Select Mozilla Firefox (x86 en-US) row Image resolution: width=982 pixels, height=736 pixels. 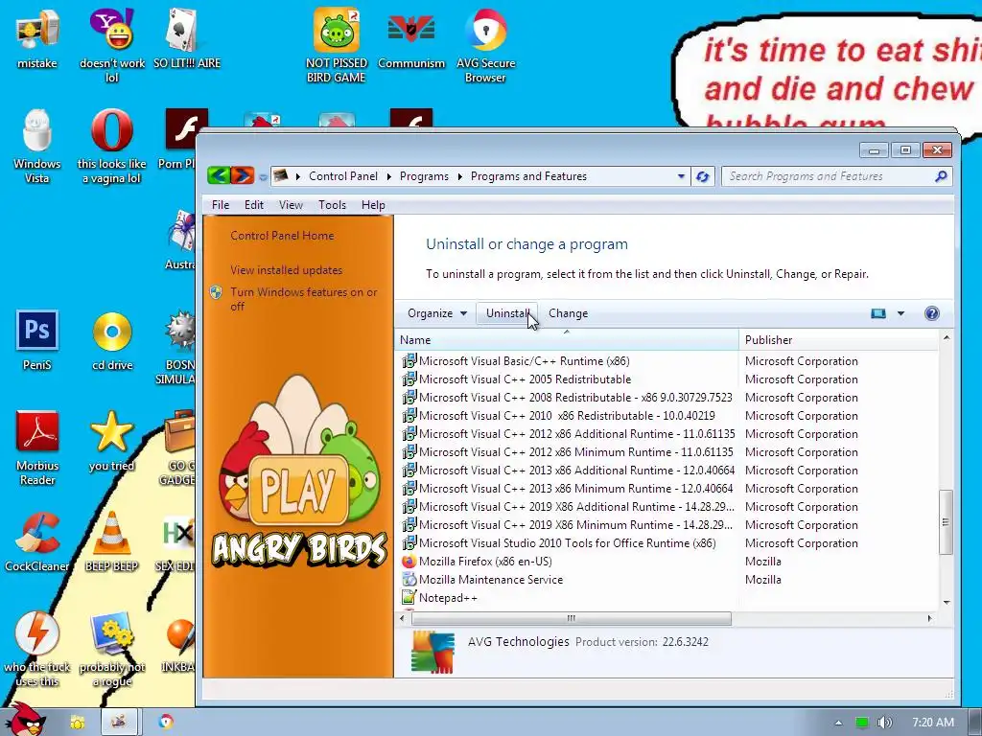(x=667, y=562)
